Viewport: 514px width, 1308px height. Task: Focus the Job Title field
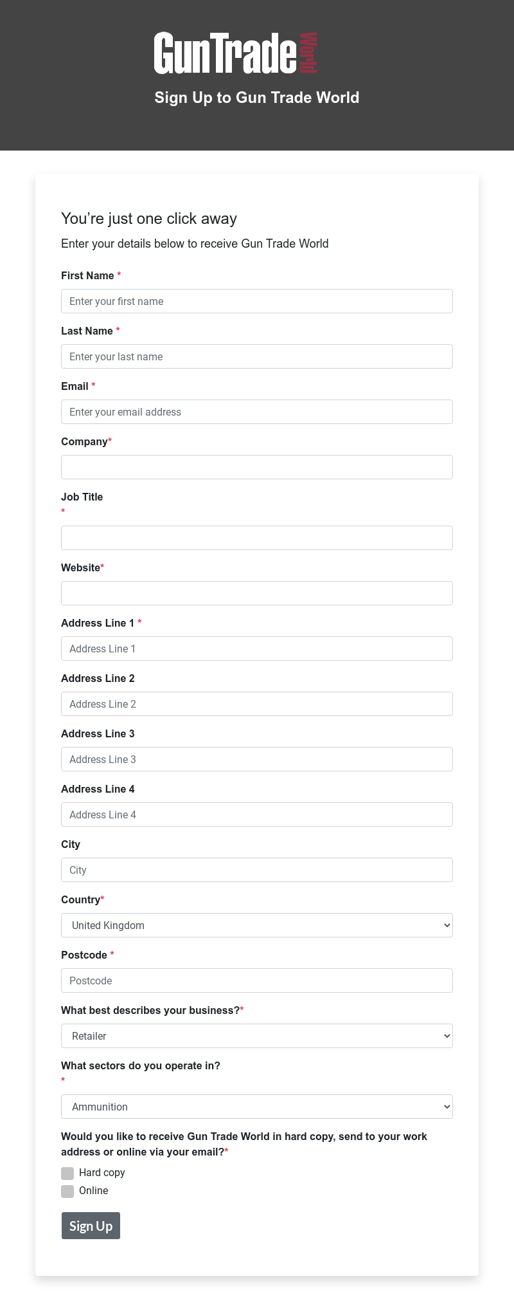point(257,538)
